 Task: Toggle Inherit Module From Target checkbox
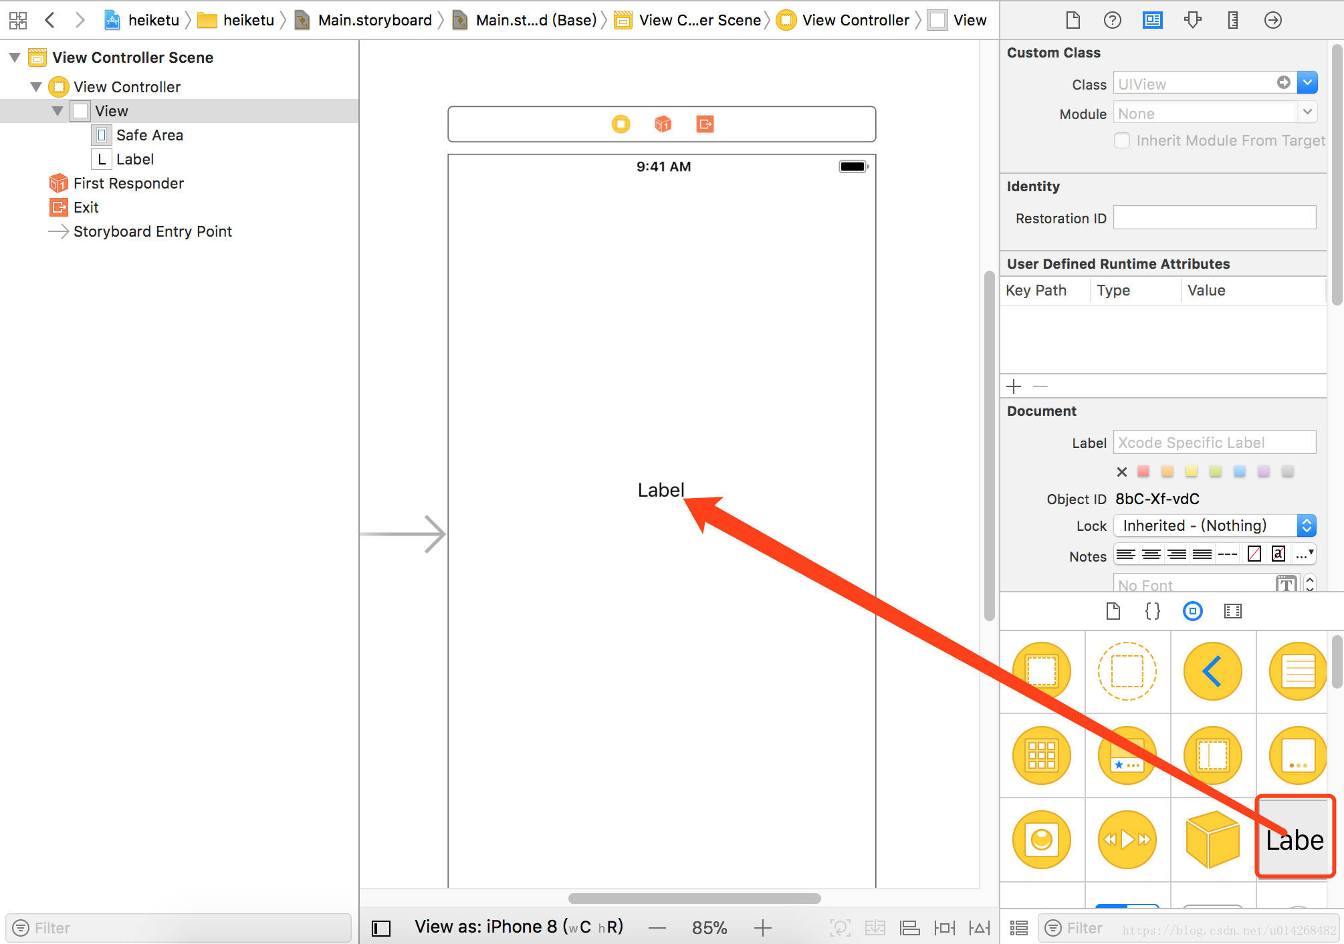pyautogui.click(x=1123, y=142)
